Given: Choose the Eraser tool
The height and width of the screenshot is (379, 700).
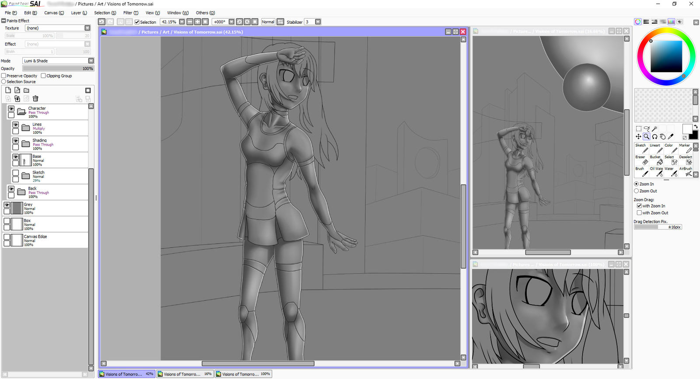Looking at the screenshot, I should coord(641,160).
